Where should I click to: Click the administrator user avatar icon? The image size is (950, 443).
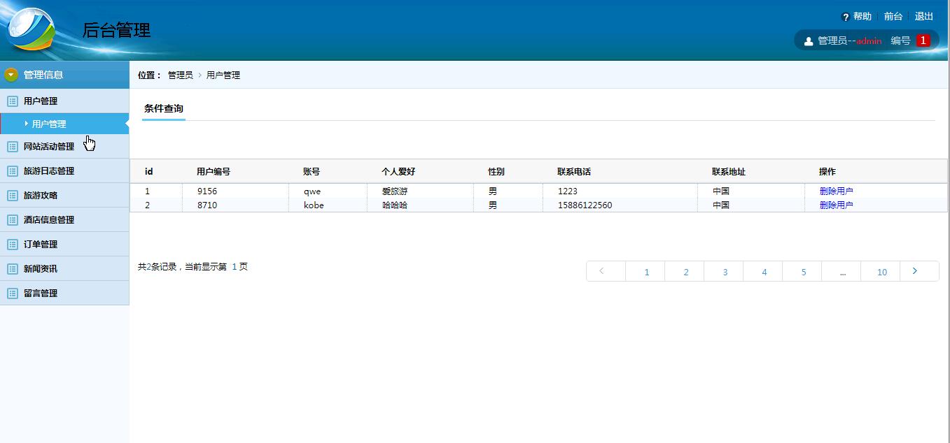coord(809,41)
